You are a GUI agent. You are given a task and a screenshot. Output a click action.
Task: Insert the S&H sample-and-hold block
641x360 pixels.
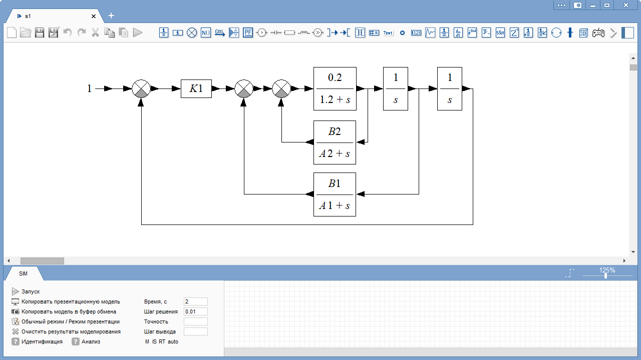500,33
